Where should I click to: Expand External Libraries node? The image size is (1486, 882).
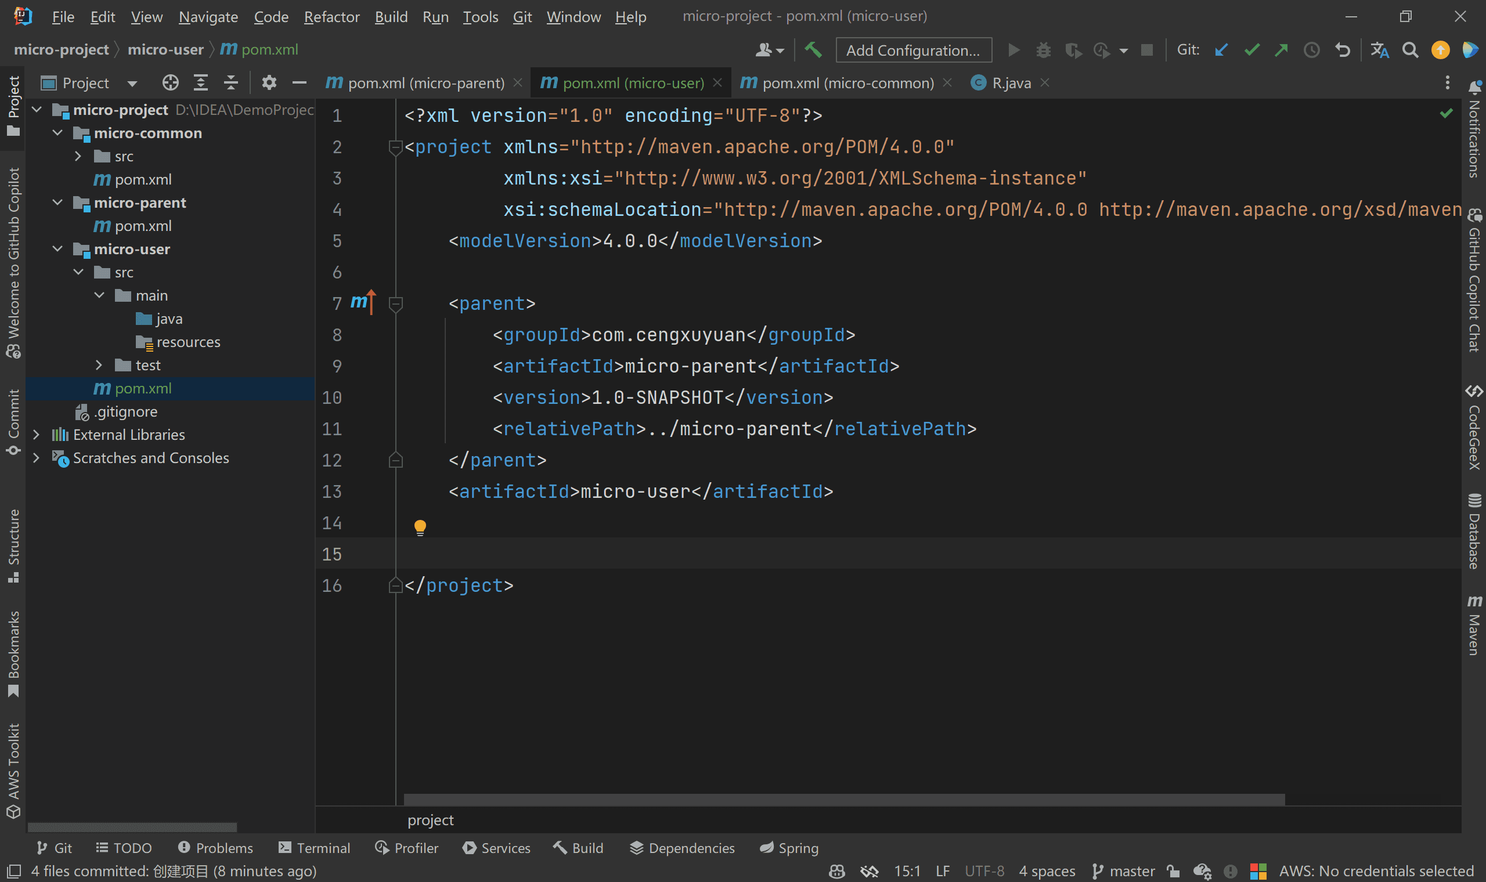point(36,435)
